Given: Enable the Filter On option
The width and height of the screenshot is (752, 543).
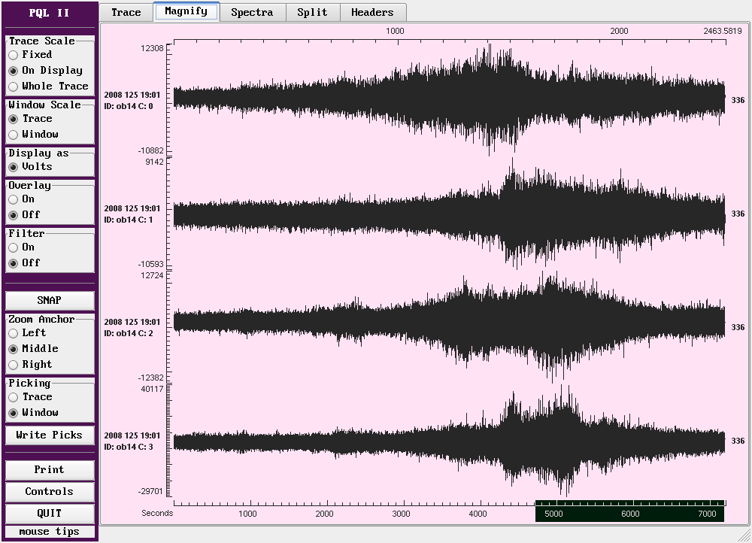Looking at the screenshot, I should [x=14, y=247].
